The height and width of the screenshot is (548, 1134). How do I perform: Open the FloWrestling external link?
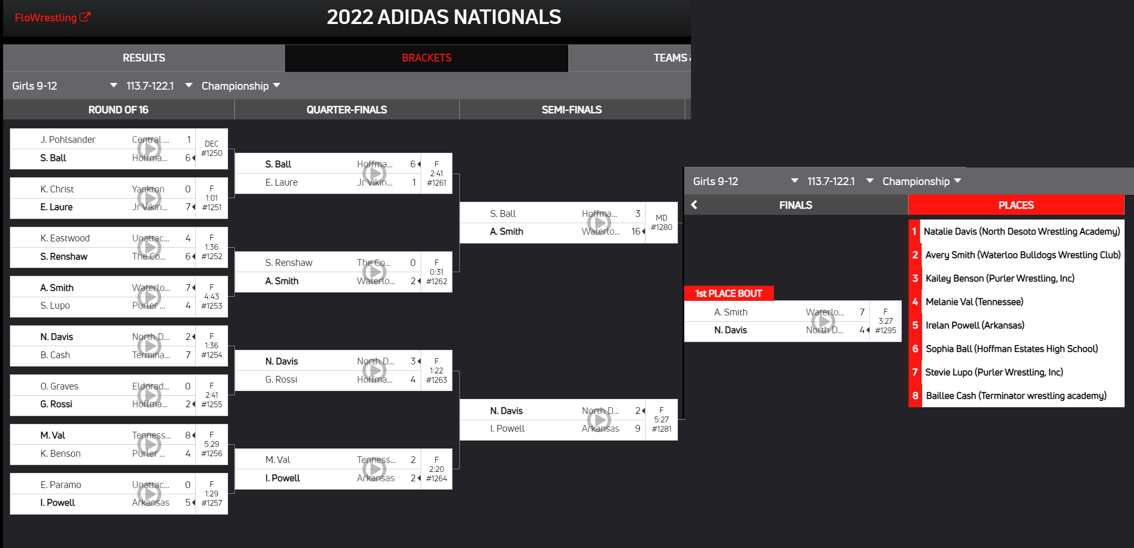pyautogui.click(x=52, y=18)
